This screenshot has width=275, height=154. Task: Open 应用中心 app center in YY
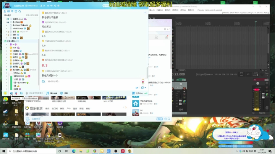point(137,93)
